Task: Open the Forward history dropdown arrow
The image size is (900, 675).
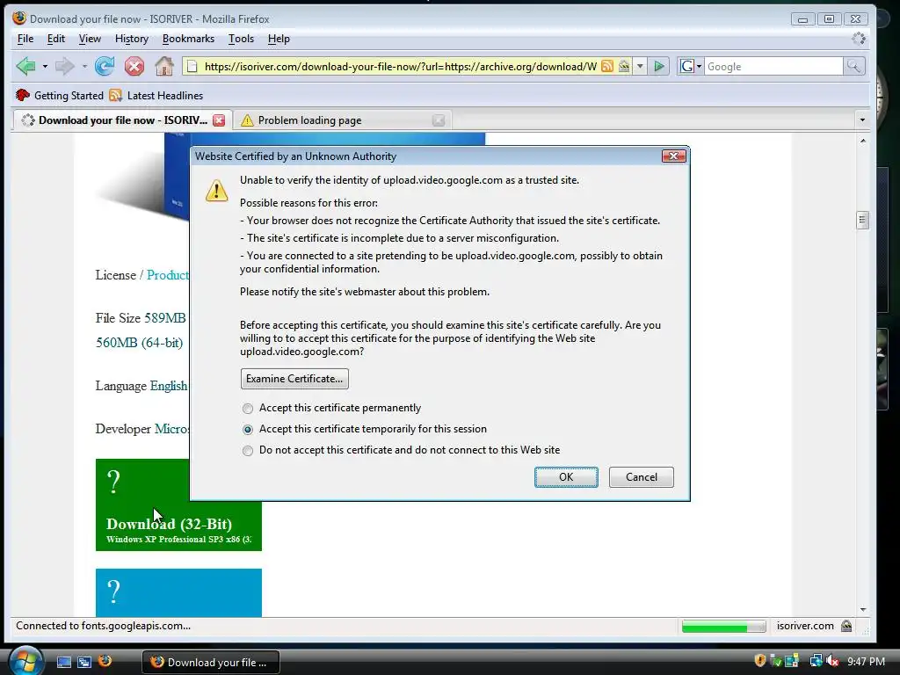Action: point(84,67)
